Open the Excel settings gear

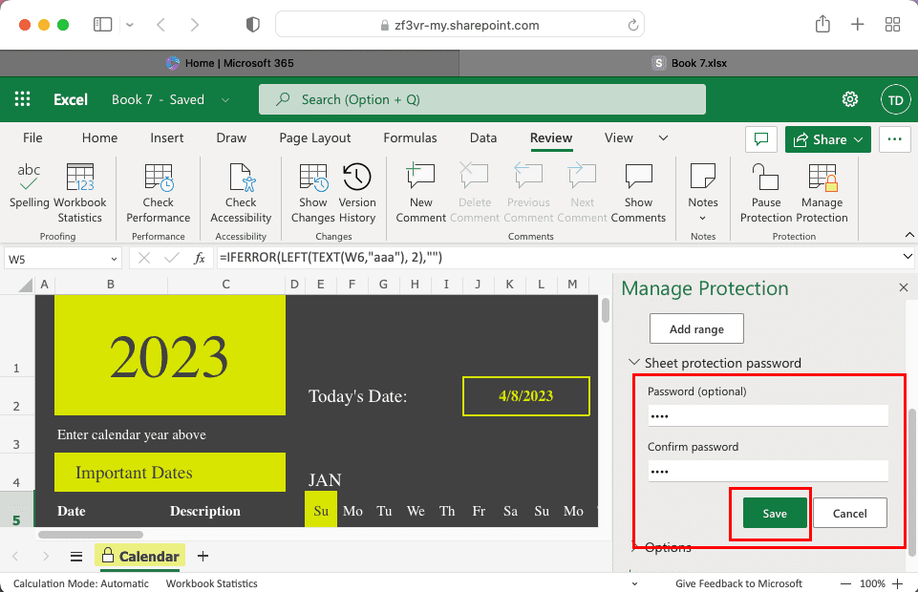click(x=849, y=99)
